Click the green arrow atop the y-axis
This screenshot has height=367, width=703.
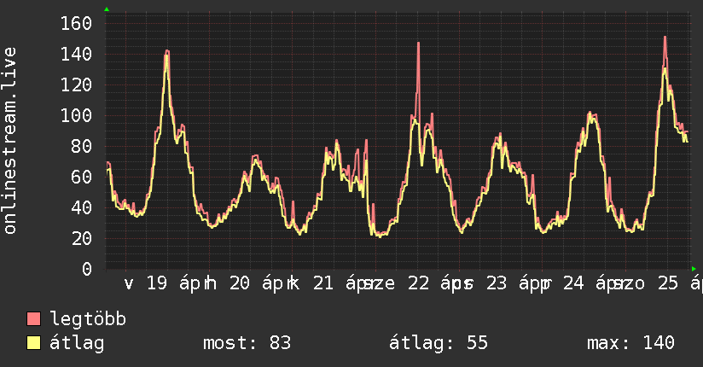(107, 9)
